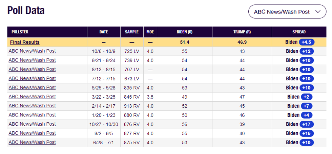Click the Biden +4.5 spread badge

(x=306, y=42)
